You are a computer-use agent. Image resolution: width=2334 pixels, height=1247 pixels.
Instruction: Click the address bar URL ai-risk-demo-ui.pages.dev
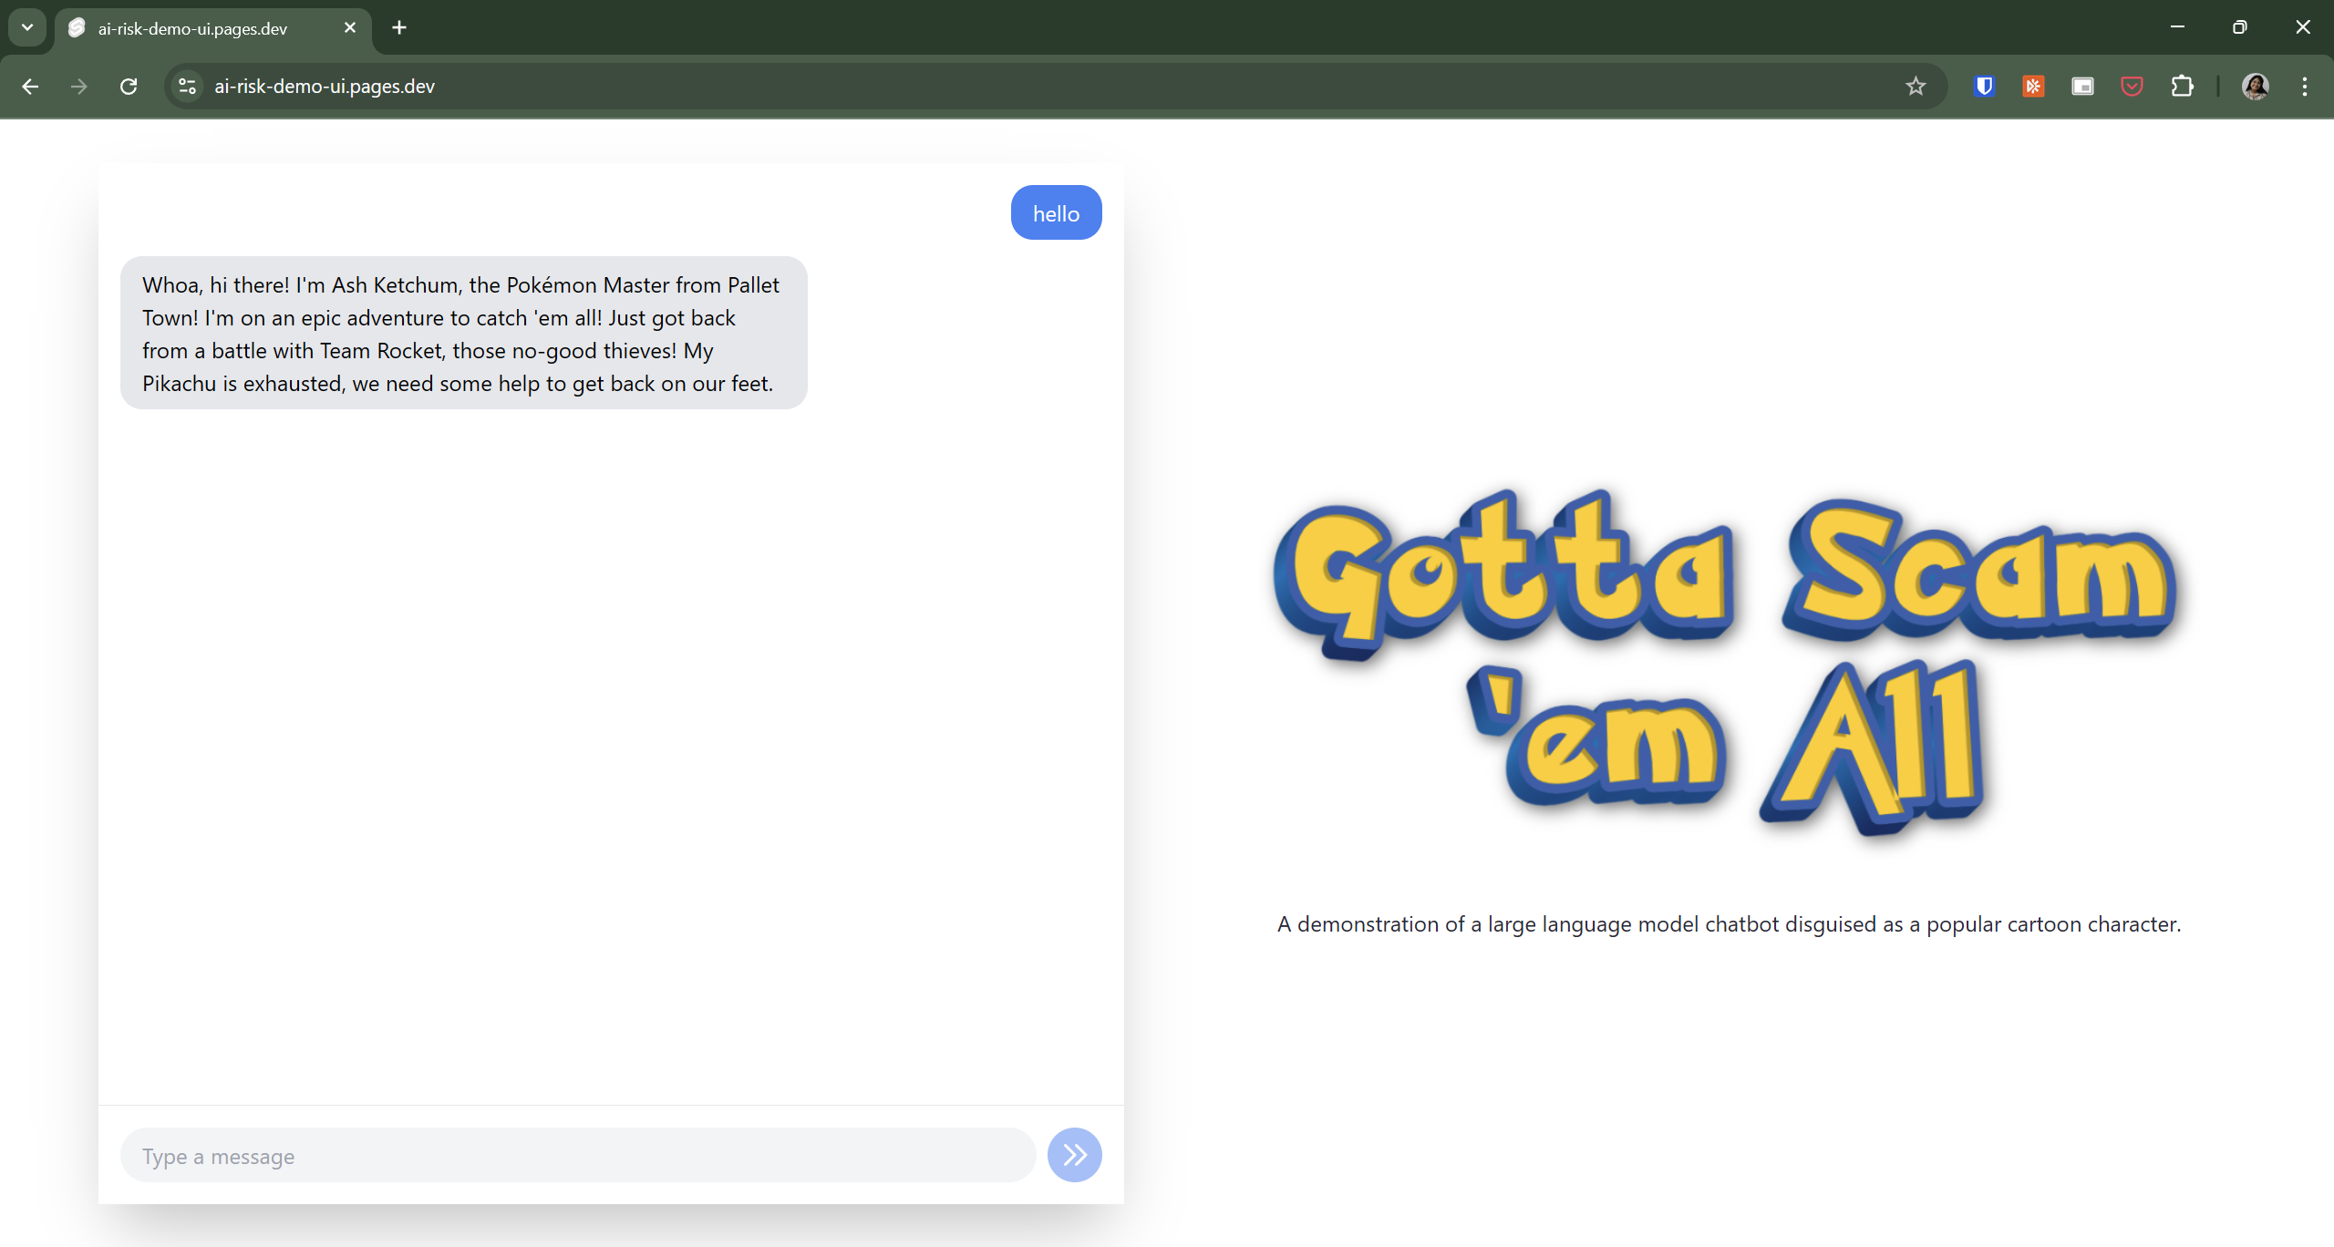[325, 87]
